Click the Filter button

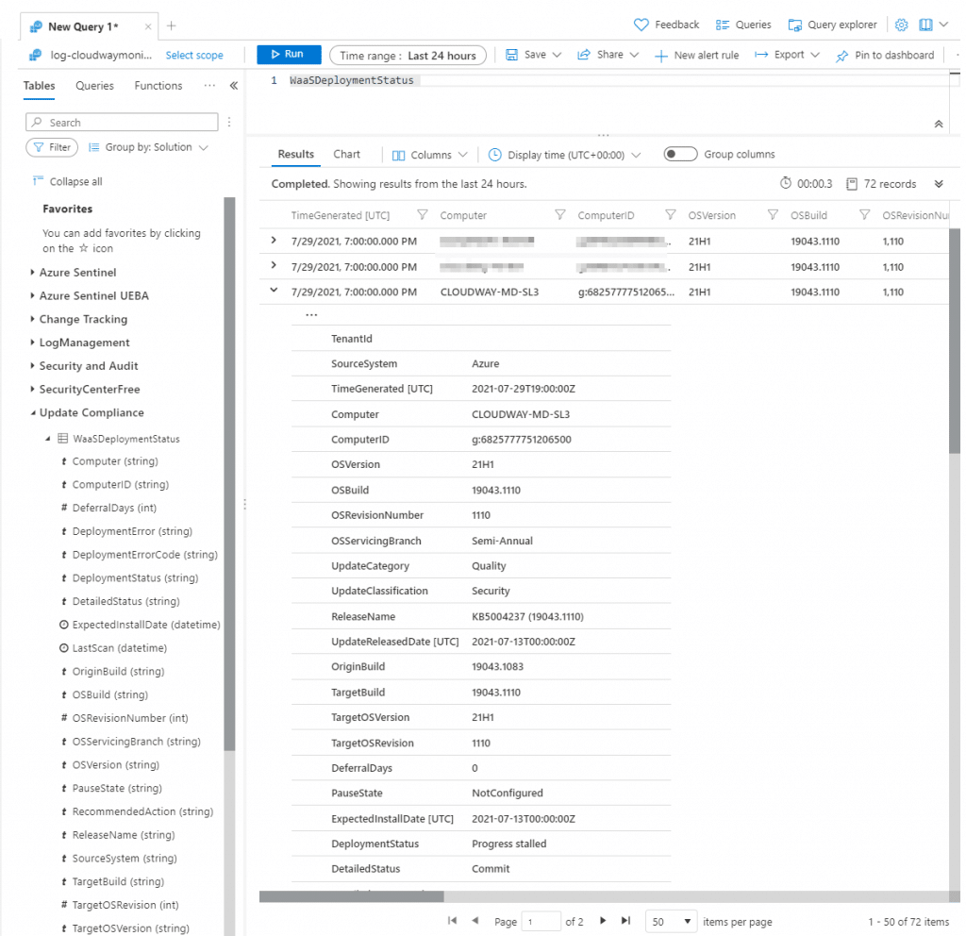pos(52,147)
